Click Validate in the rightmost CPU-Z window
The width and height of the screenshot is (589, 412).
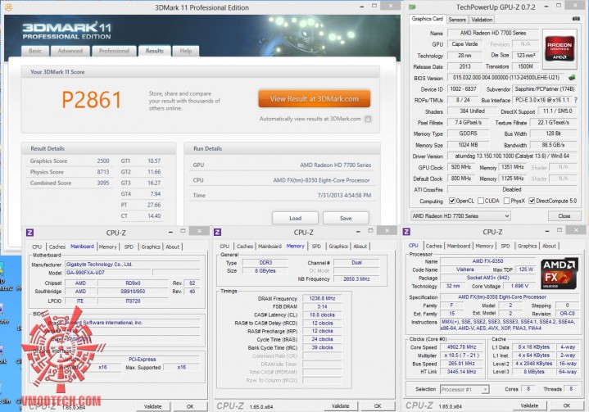[x=529, y=405]
